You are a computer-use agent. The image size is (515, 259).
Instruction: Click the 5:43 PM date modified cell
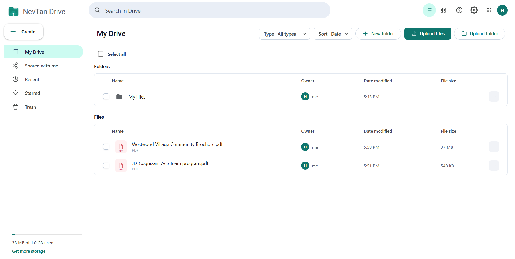click(372, 97)
